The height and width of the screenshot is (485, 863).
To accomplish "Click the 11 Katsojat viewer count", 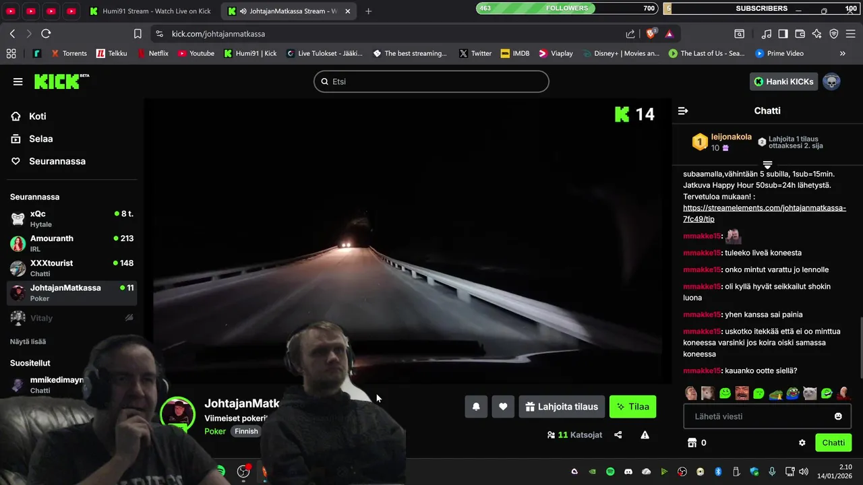I will click(574, 435).
